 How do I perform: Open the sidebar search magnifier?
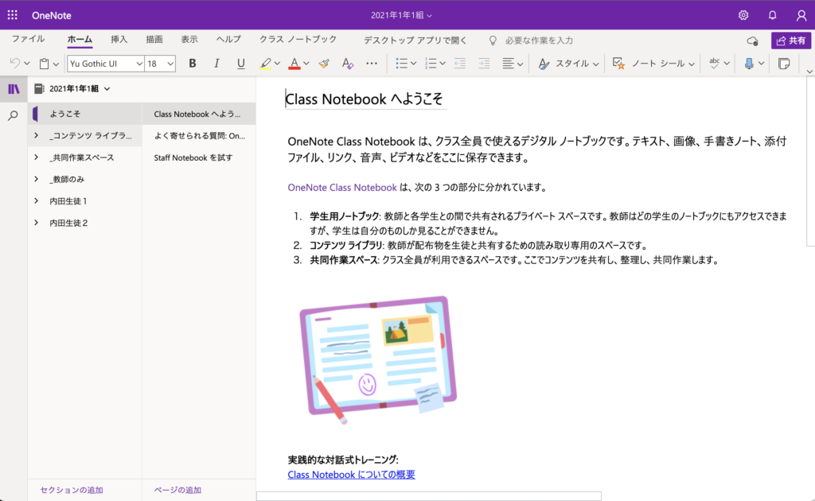click(13, 116)
